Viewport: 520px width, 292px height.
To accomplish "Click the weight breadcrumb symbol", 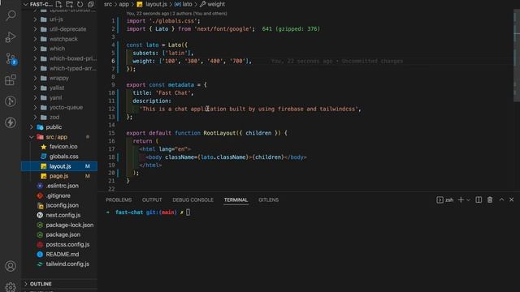I will (x=212, y=4).
